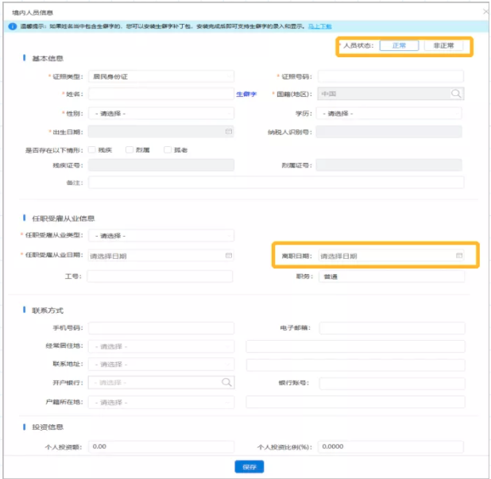Click the search icon in 开户银行 field

click(x=226, y=382)
